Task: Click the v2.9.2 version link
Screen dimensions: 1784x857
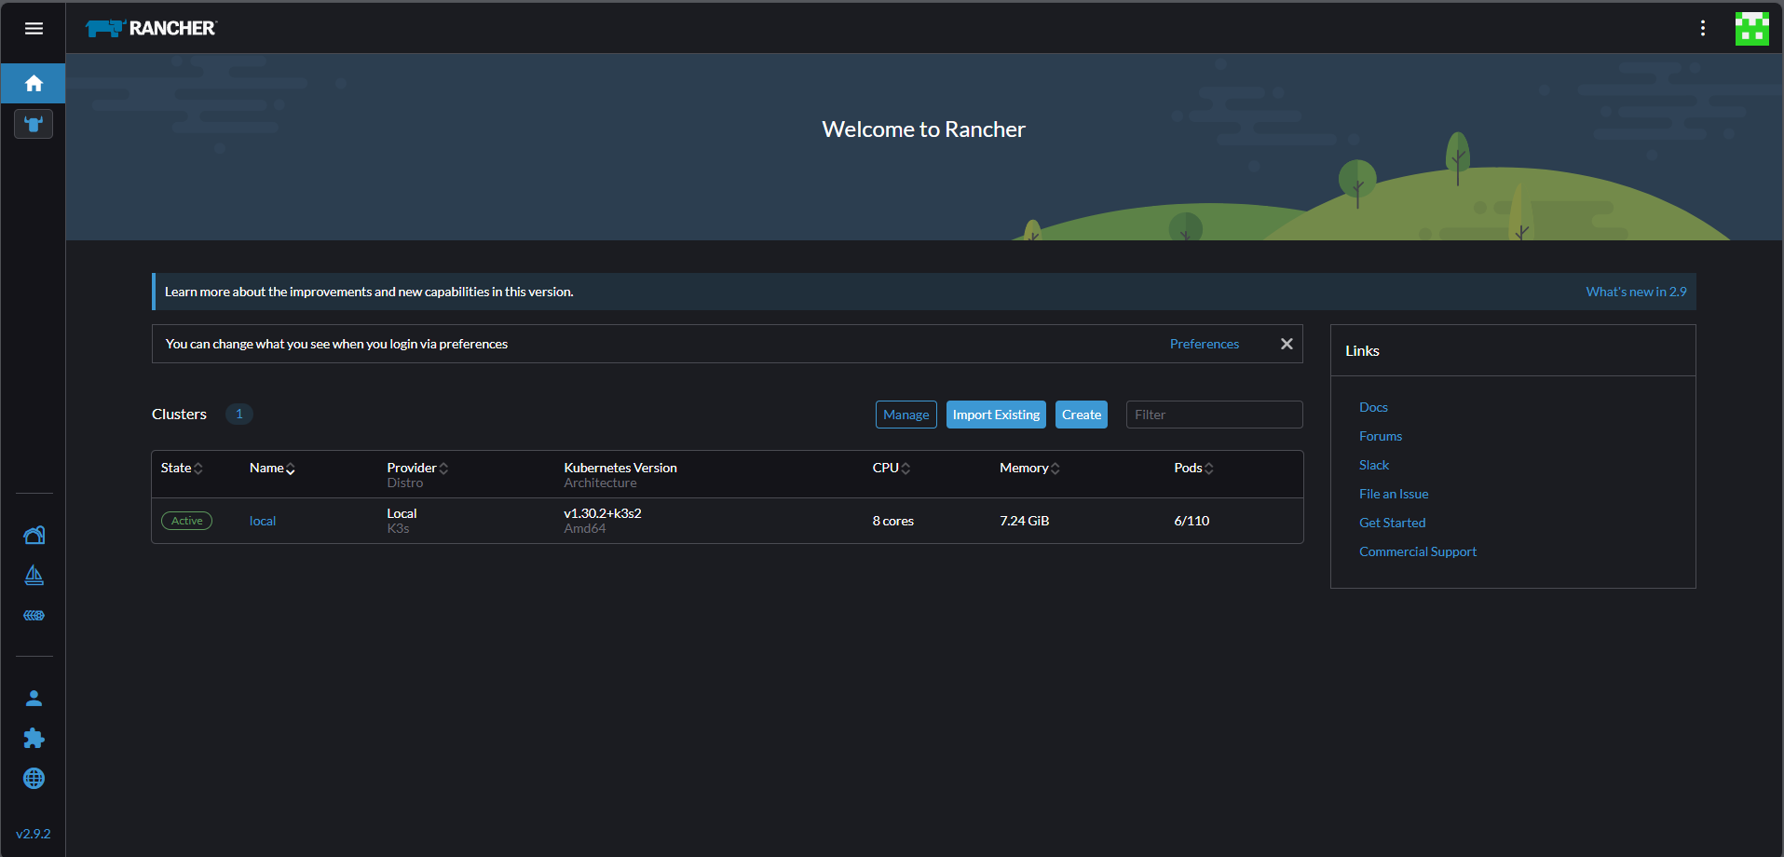Action: (x=34, y=834)
